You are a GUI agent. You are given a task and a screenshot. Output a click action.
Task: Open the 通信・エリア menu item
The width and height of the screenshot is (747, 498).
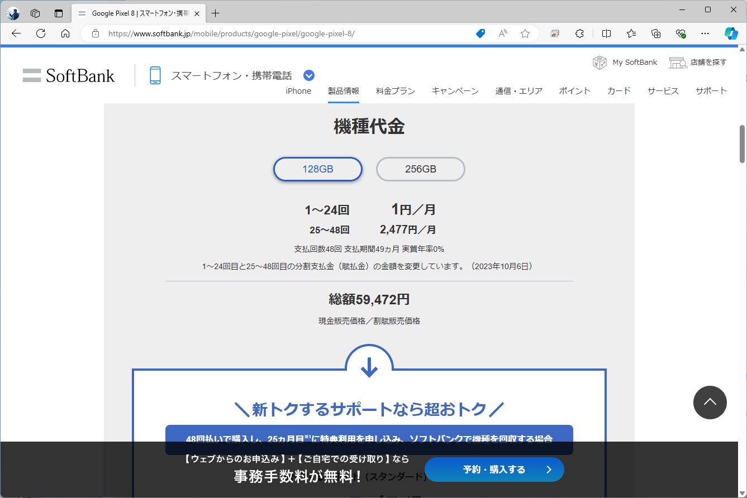[519, 91]
